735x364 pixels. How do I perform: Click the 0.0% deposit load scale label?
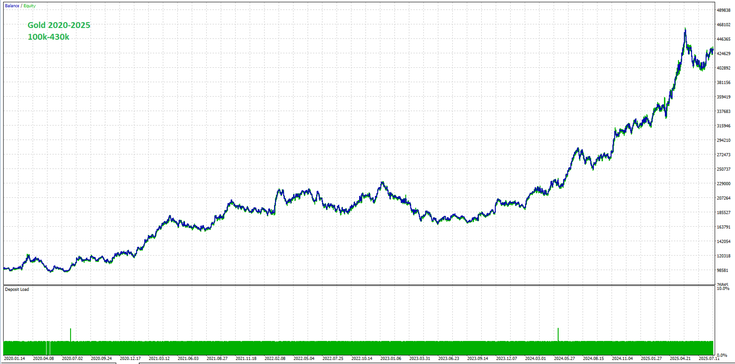[722, 355]
